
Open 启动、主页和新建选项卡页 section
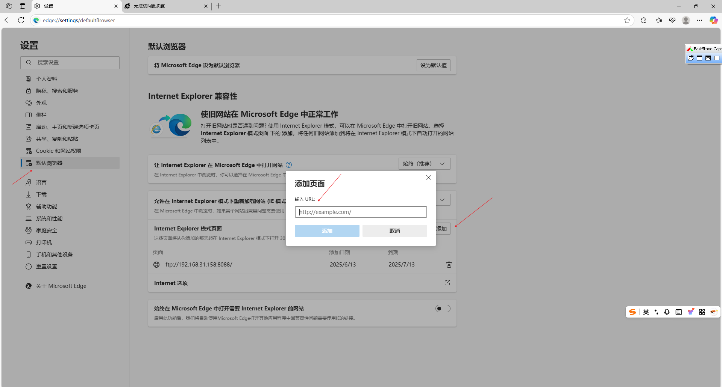coord(70,127)
